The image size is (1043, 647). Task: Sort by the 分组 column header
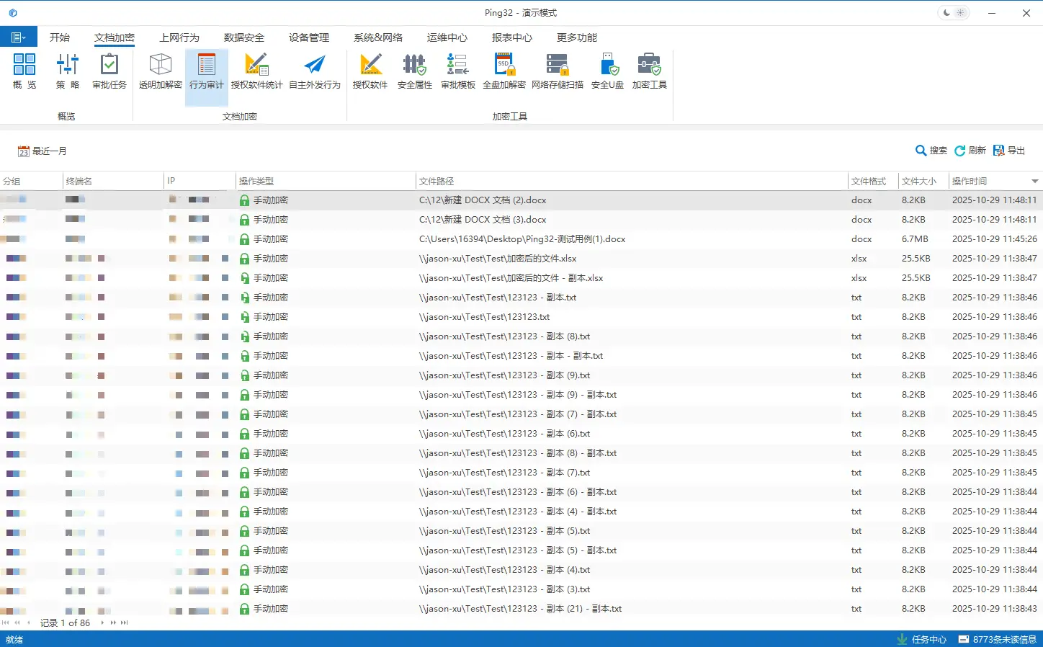point(31,181)
